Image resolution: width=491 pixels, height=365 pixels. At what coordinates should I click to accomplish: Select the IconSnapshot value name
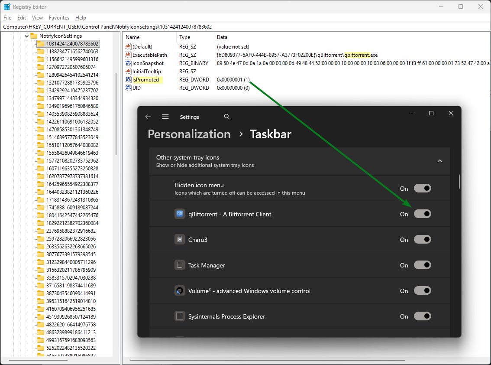click(148, 63)
